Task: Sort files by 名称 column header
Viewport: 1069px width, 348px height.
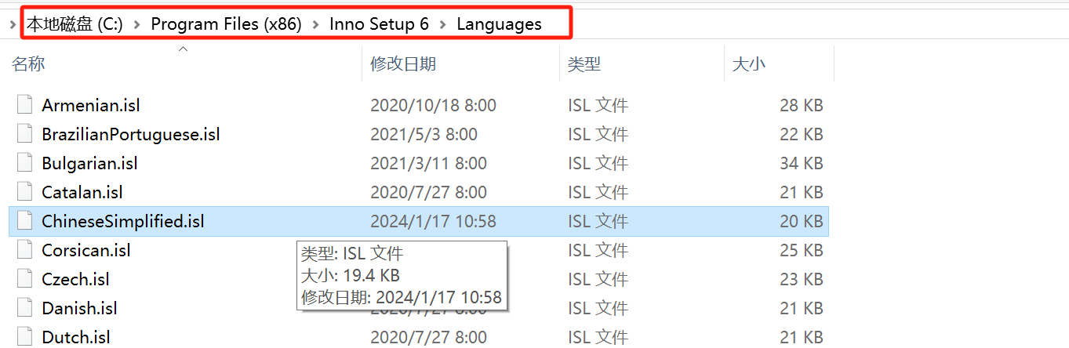Action: (28, 64)
